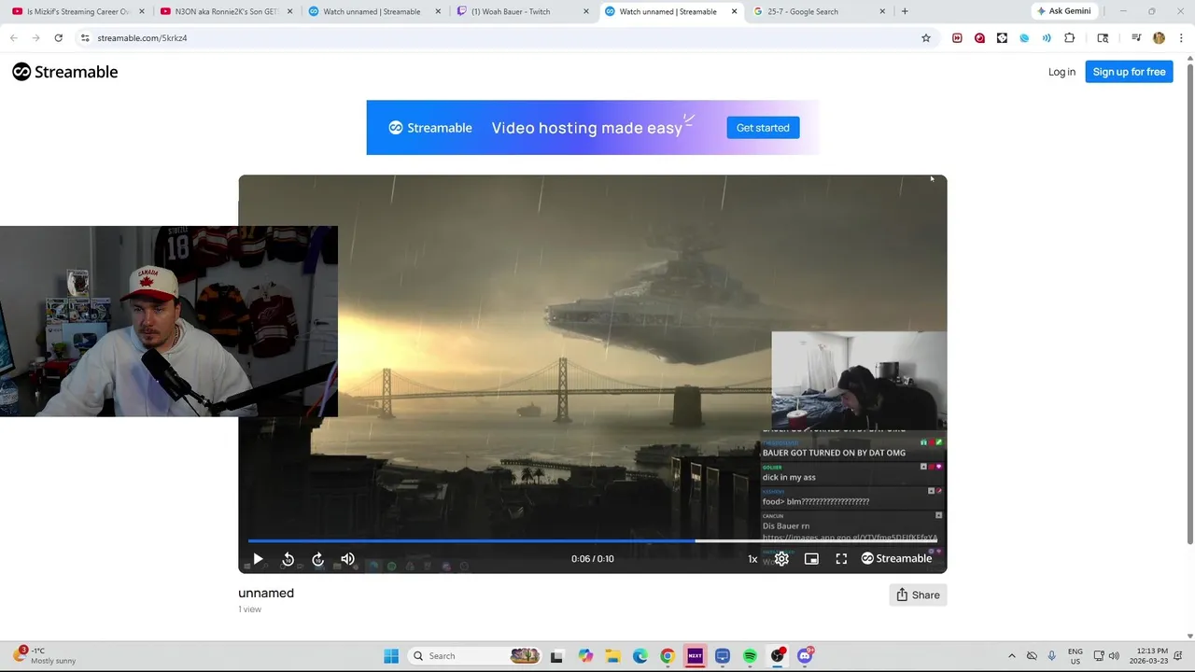The height and width of the screenshot is (672, 1195).
Task: Rewind the video by ten seconds
Action: (x=288, y=559)
